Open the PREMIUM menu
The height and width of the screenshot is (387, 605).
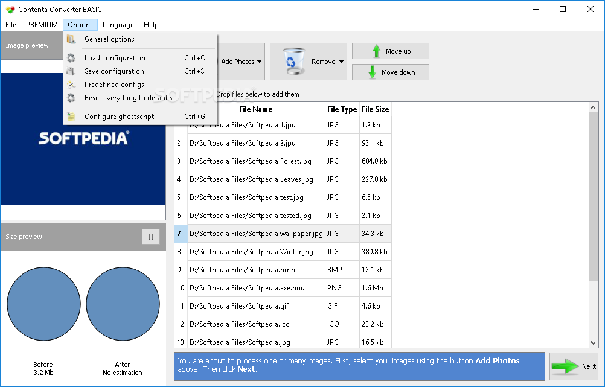tap(42, 25)
